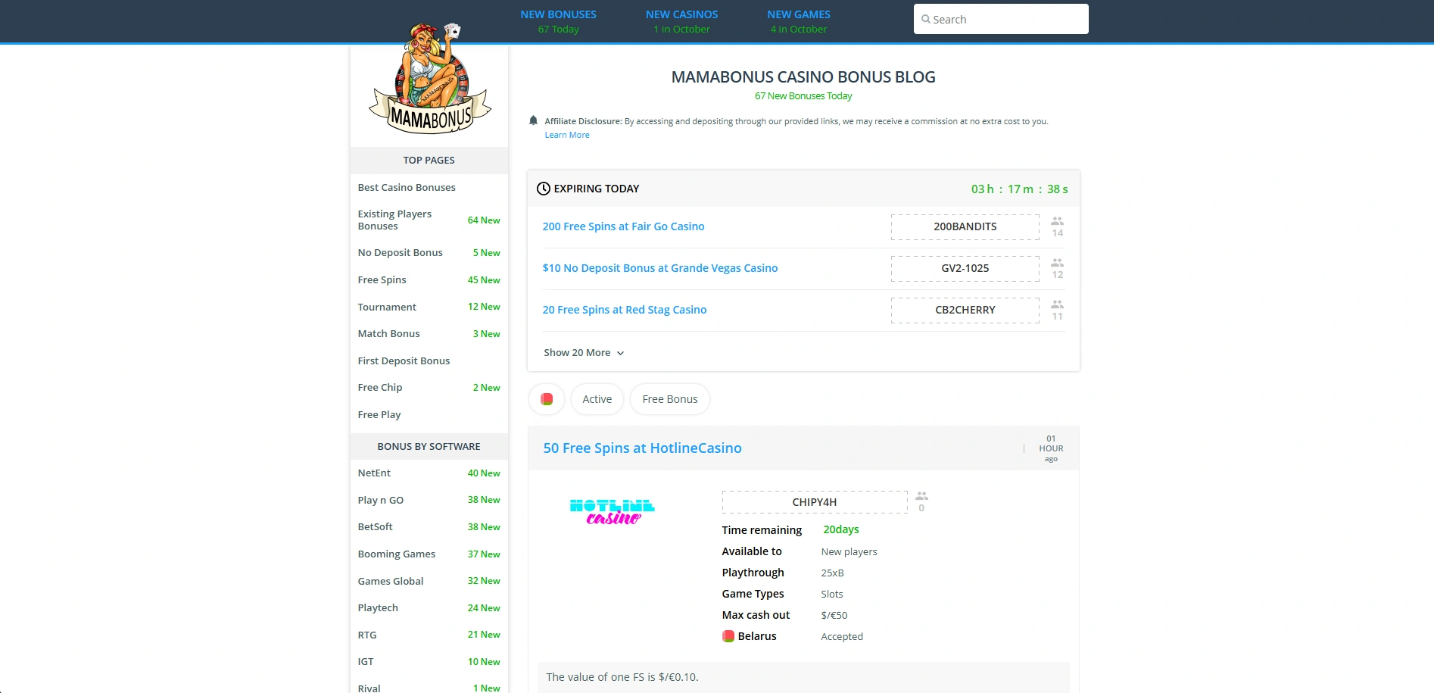Click users icon next to GV2-1025 code
Viewport: 1434px width, 693px height.
tap(1058, 263)
